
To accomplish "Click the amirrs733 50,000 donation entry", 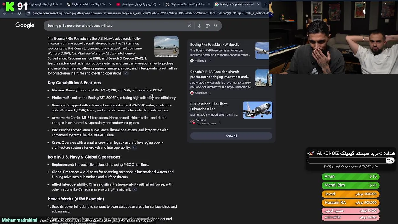I will [350, 217].
